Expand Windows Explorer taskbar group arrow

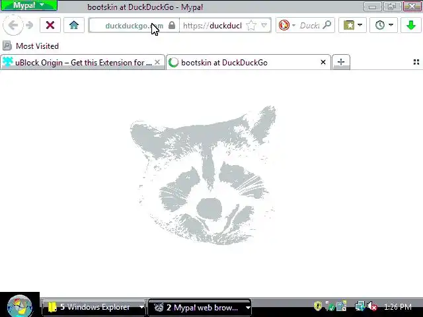tap(141, 307)
